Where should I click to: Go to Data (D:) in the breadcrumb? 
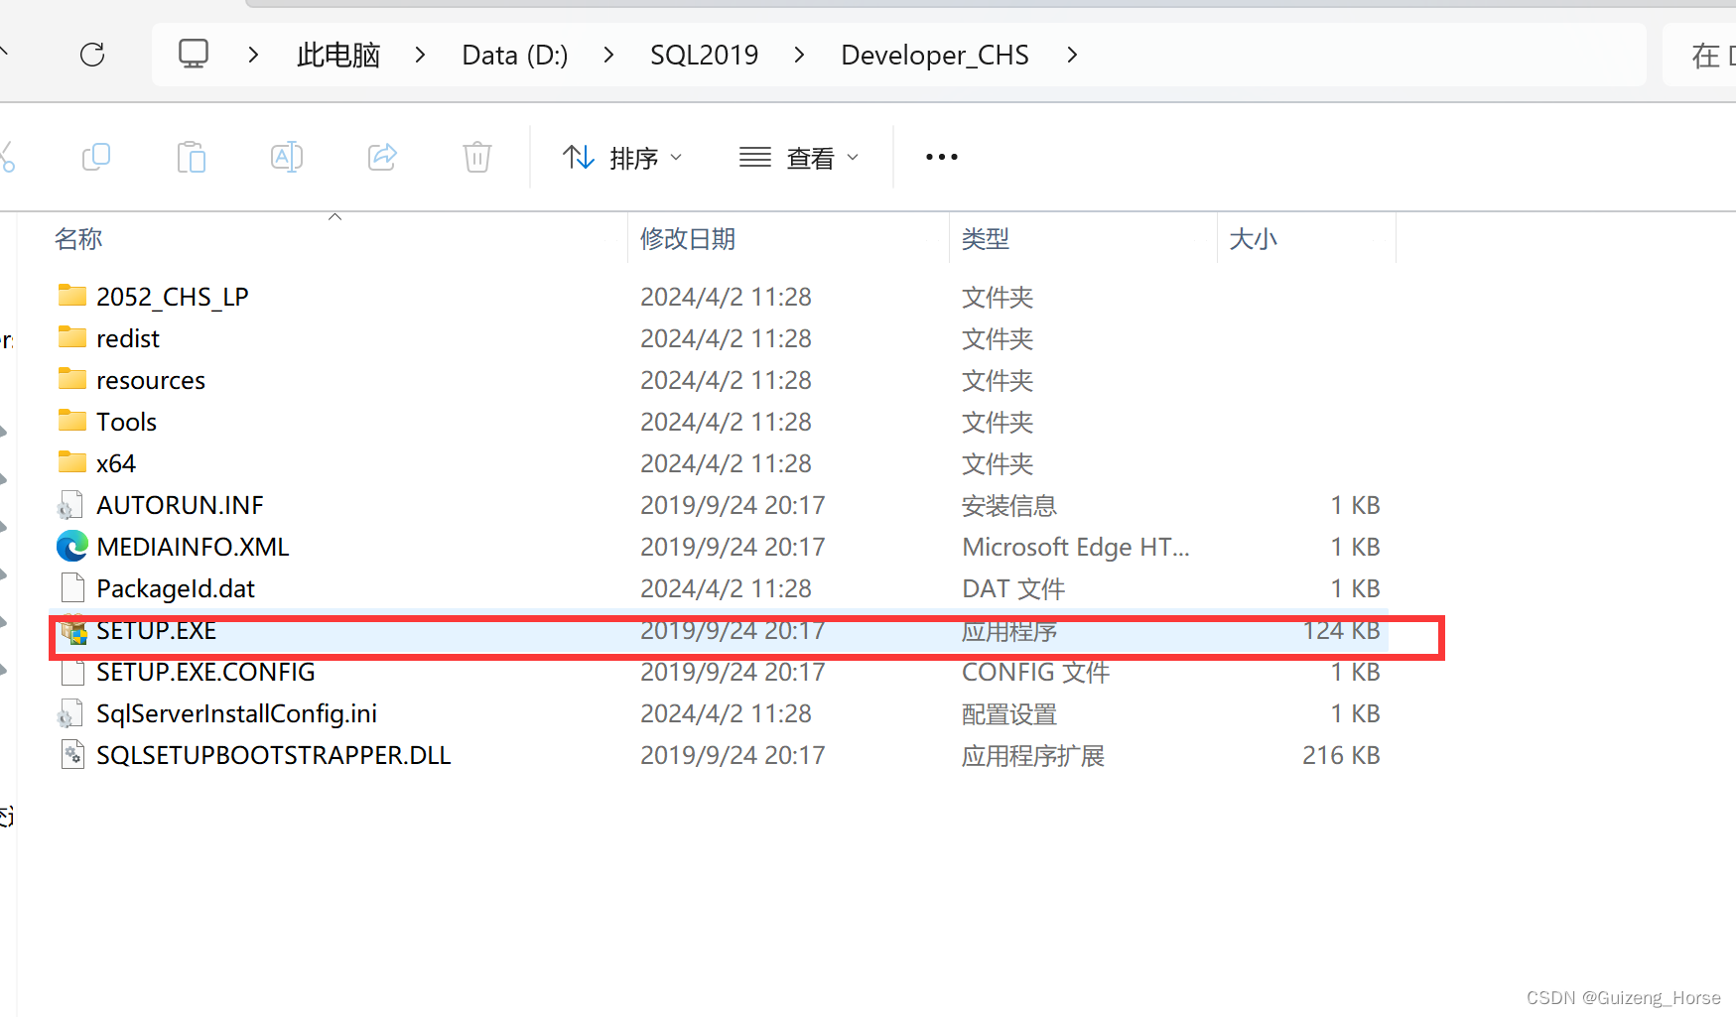tap(515, 55)
